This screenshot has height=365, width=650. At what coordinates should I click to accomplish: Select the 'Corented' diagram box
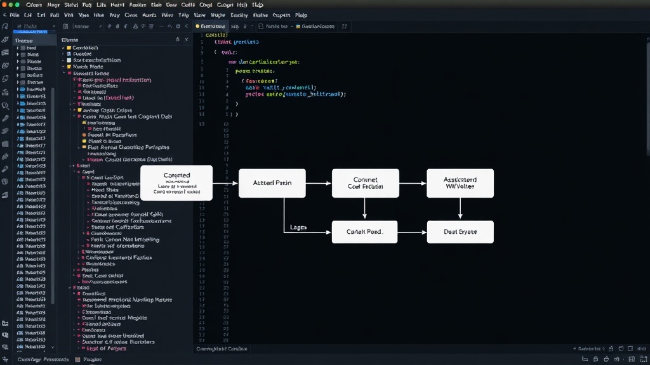click(176, 183)
